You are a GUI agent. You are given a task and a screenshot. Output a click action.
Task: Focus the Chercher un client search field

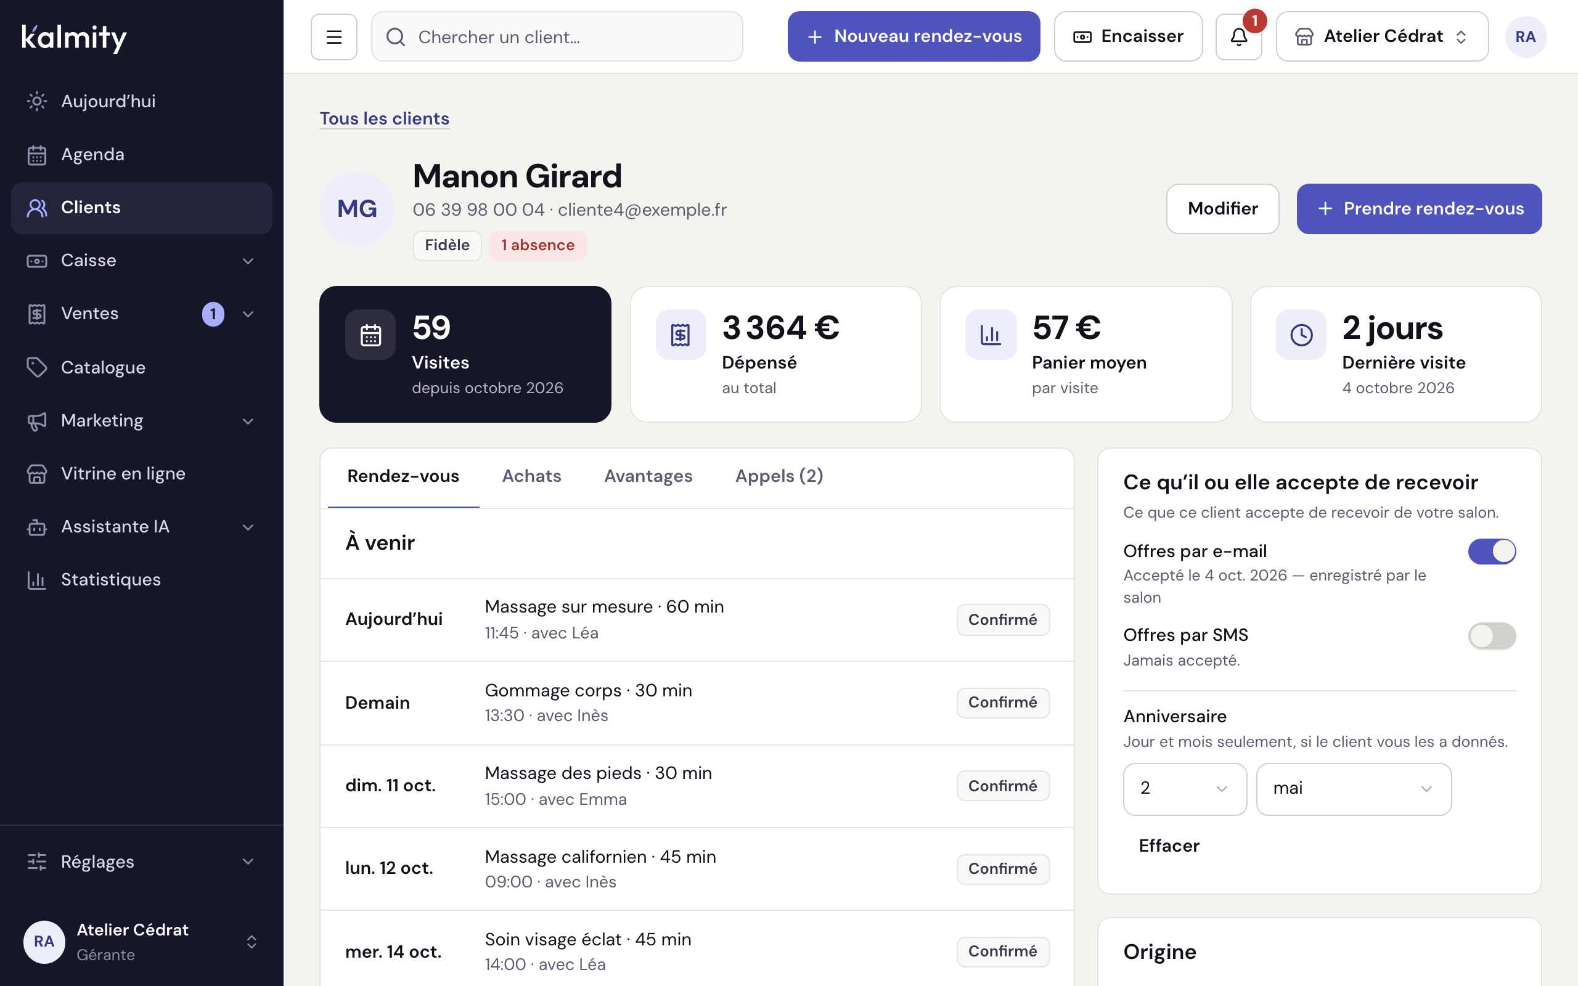557,36
